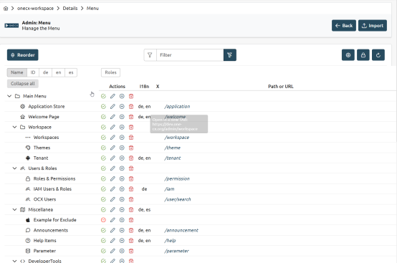Click the Import button

(373, 26)
